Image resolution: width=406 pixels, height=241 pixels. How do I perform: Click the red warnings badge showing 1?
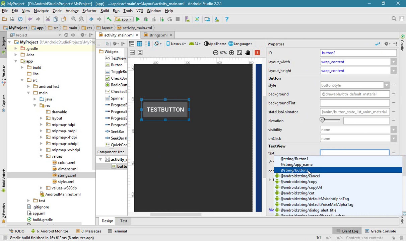tap(257, 53)
